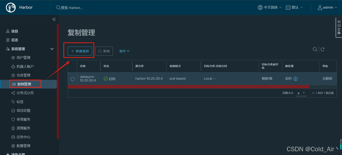Screen dimensions: 342x155
Task: Open the page size dropdown showing 5
Action: coord(301,93)
